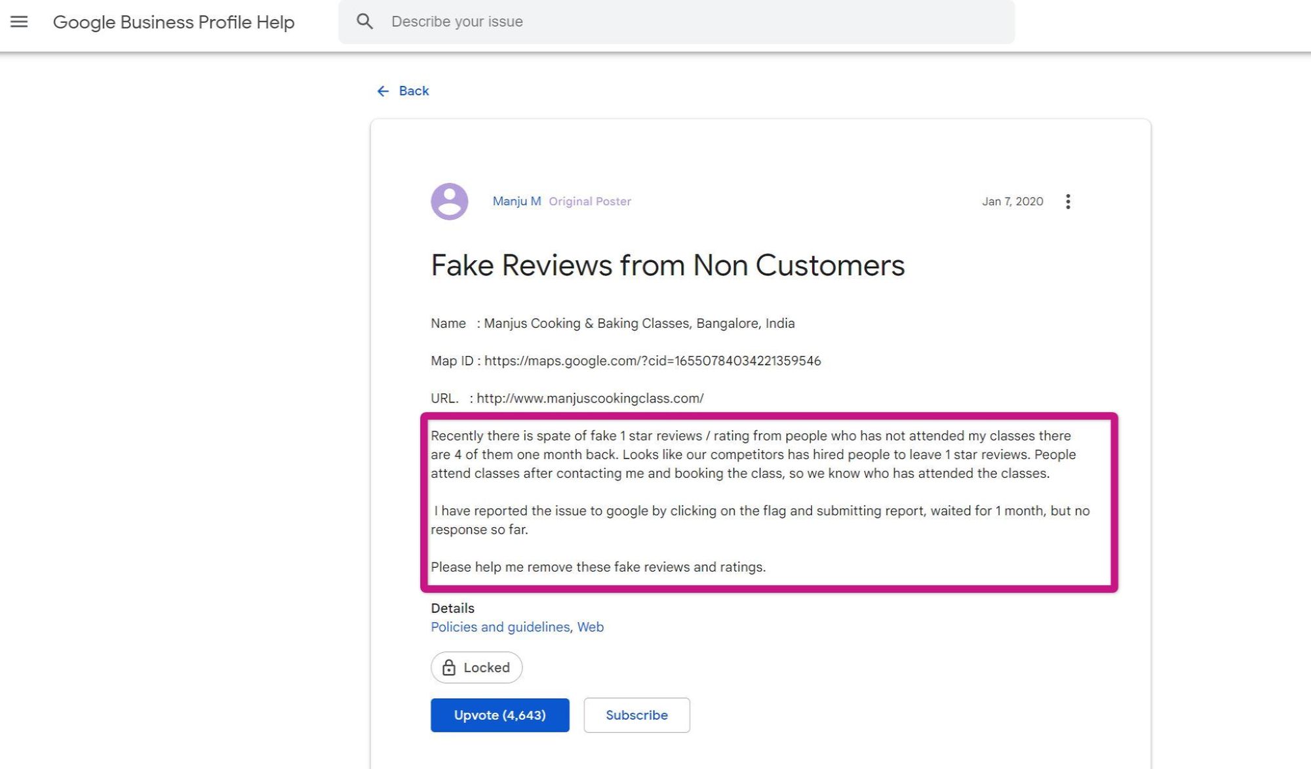Viewport: 1311px width, 769px height.
Task: Click the lock icon on the Locked badge
Action: tap(450, 667)
